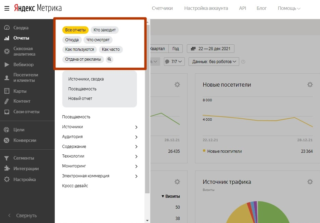Expand the Мониторинг report group
The image size is (320, 223).
[x=100, y=166]
